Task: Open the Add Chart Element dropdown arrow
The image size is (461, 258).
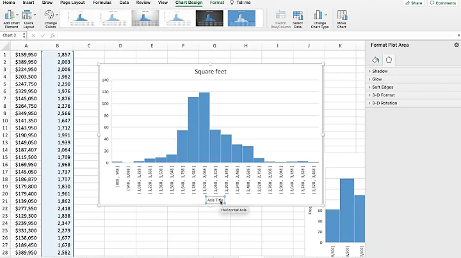Action: 17,15
